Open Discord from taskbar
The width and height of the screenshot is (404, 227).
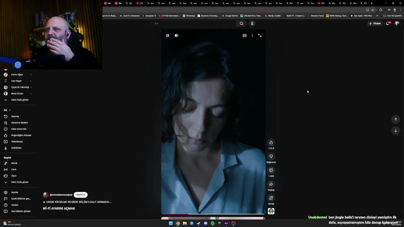click(205, 223)
